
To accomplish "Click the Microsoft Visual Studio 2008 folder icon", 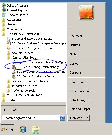I will [4, 95].
